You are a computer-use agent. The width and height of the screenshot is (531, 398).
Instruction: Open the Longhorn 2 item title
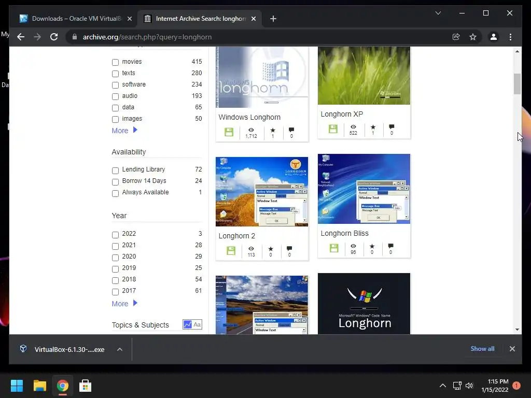(x=236, y=236)
